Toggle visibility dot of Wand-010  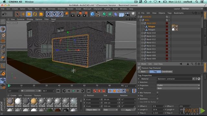pos(169,33)
